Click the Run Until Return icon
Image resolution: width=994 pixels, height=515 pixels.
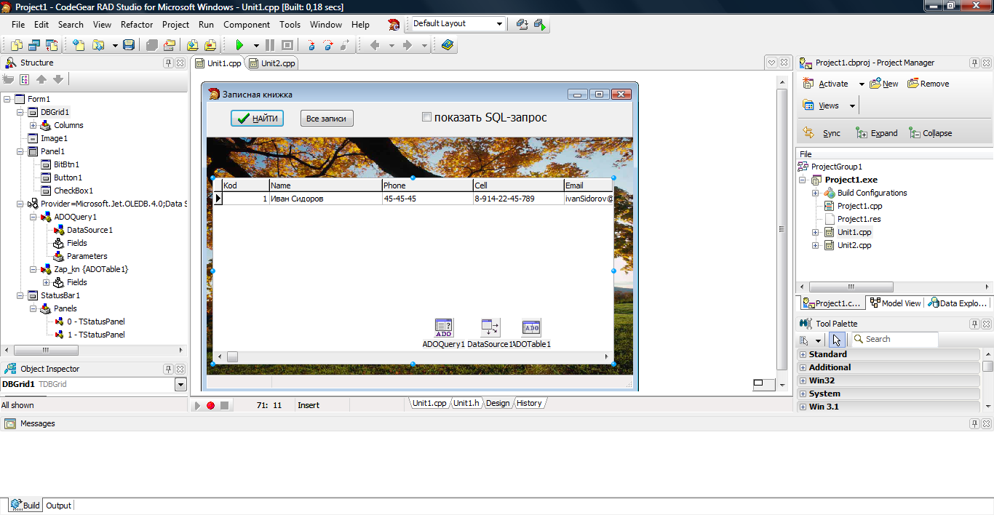click(345, 45)
